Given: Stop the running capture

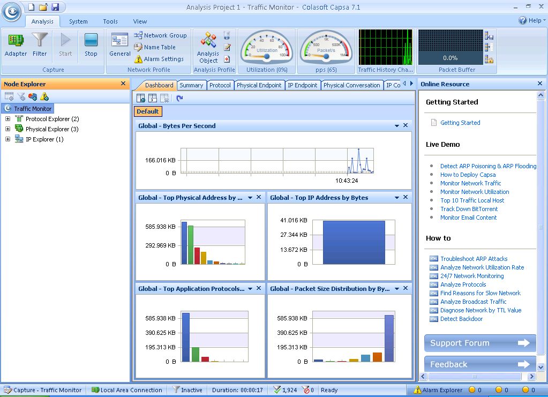Looking at the screenshot, I should [x=91, y=44].
